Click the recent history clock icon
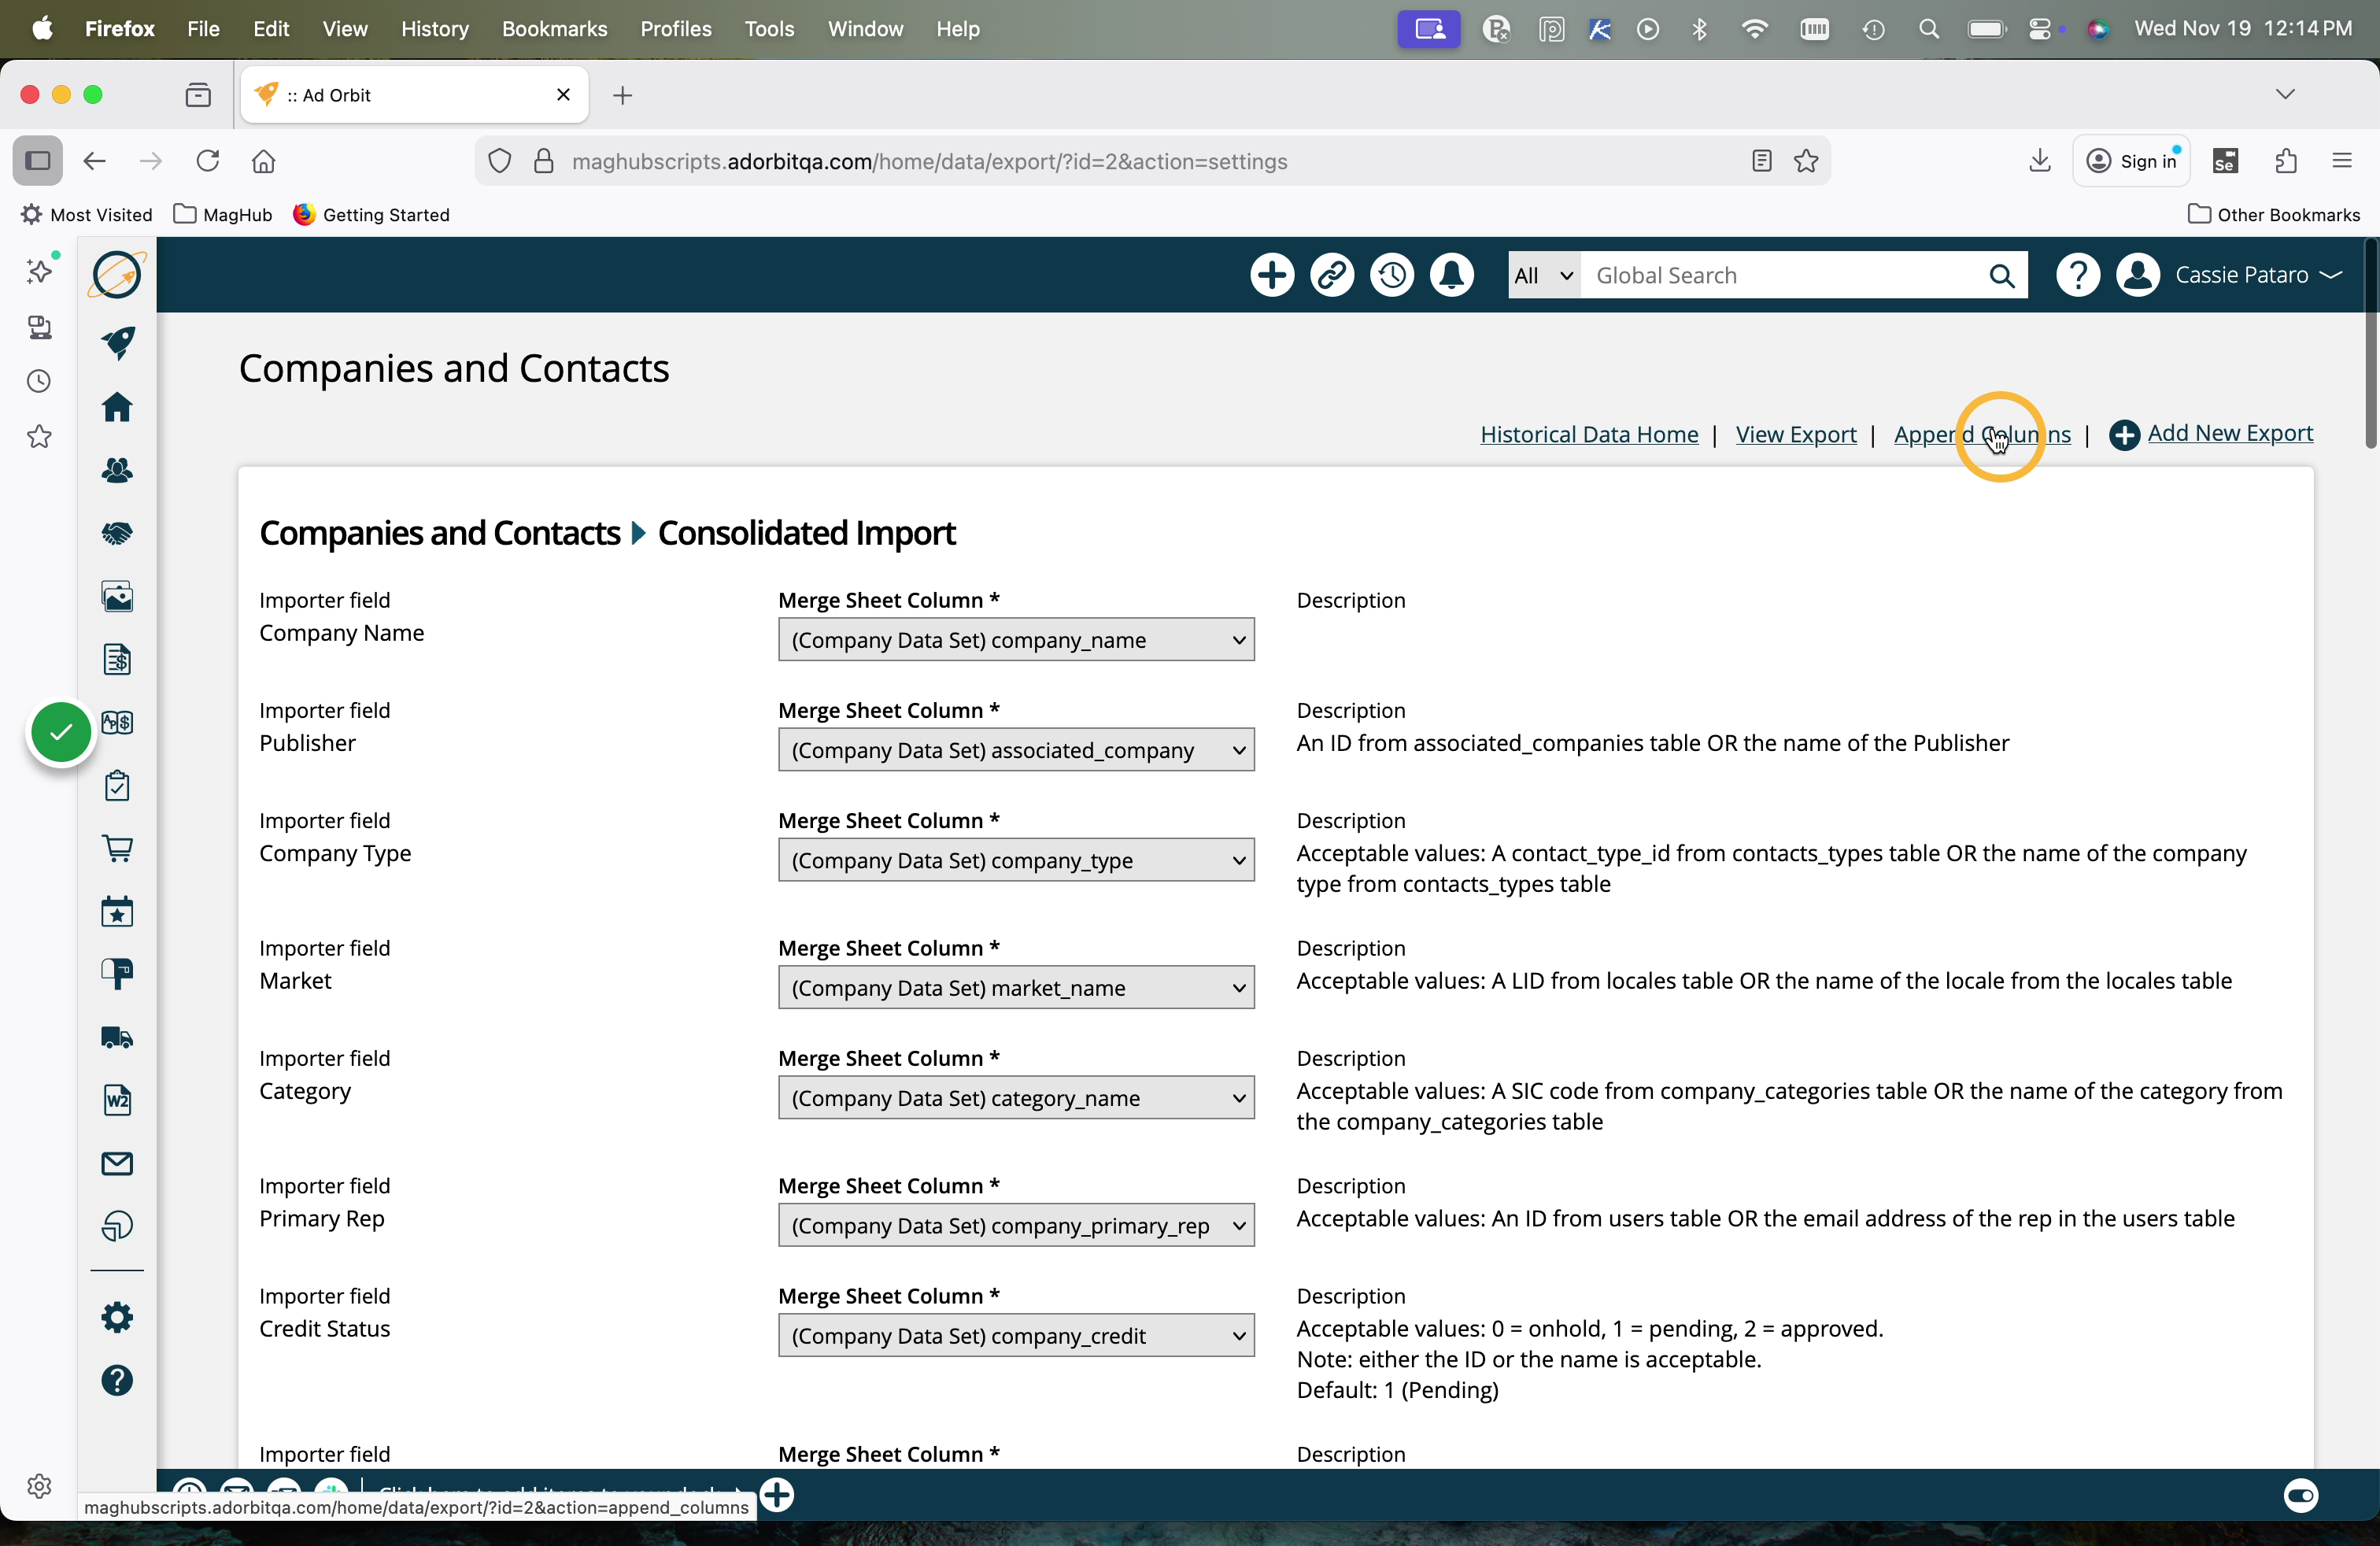2380x1546 pixels. pos(1391,275)
